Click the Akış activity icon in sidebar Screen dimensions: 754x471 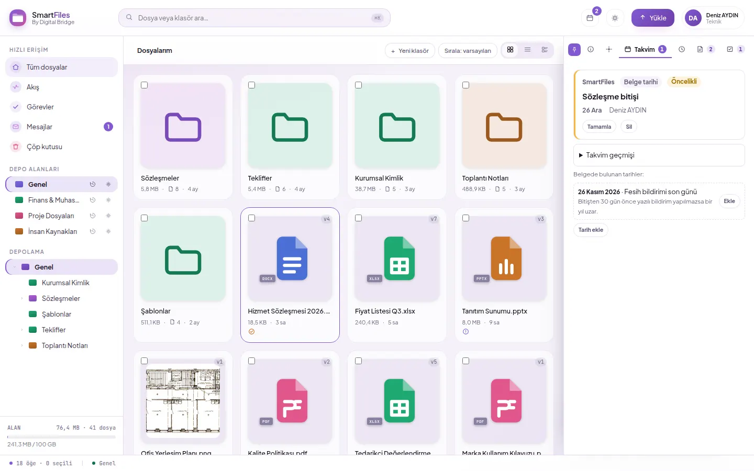click(16, 87)
